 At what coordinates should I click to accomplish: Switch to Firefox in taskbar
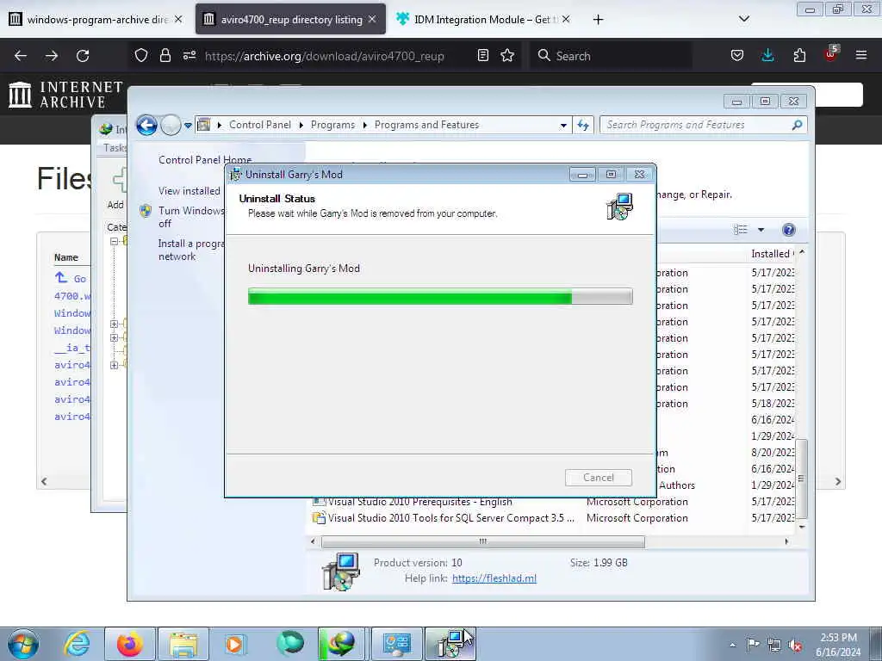click(x=130, y=644)
